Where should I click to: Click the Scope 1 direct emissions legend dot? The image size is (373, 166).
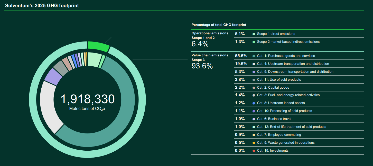254,34
